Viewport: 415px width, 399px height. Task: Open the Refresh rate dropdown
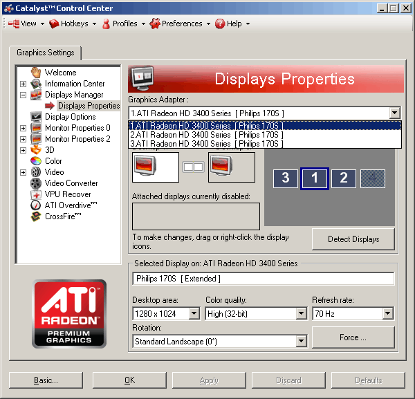point(387,313)
